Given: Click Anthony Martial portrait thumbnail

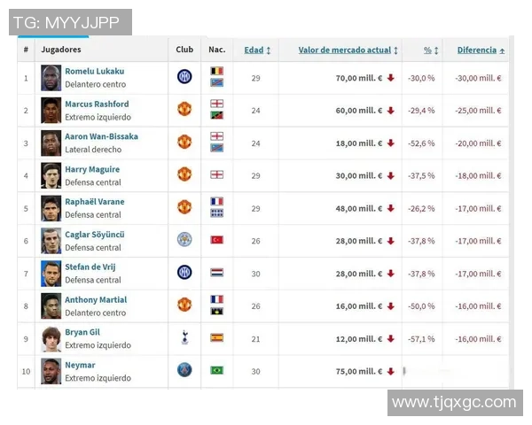Looking at the screenshot, I should pos(51,305).
